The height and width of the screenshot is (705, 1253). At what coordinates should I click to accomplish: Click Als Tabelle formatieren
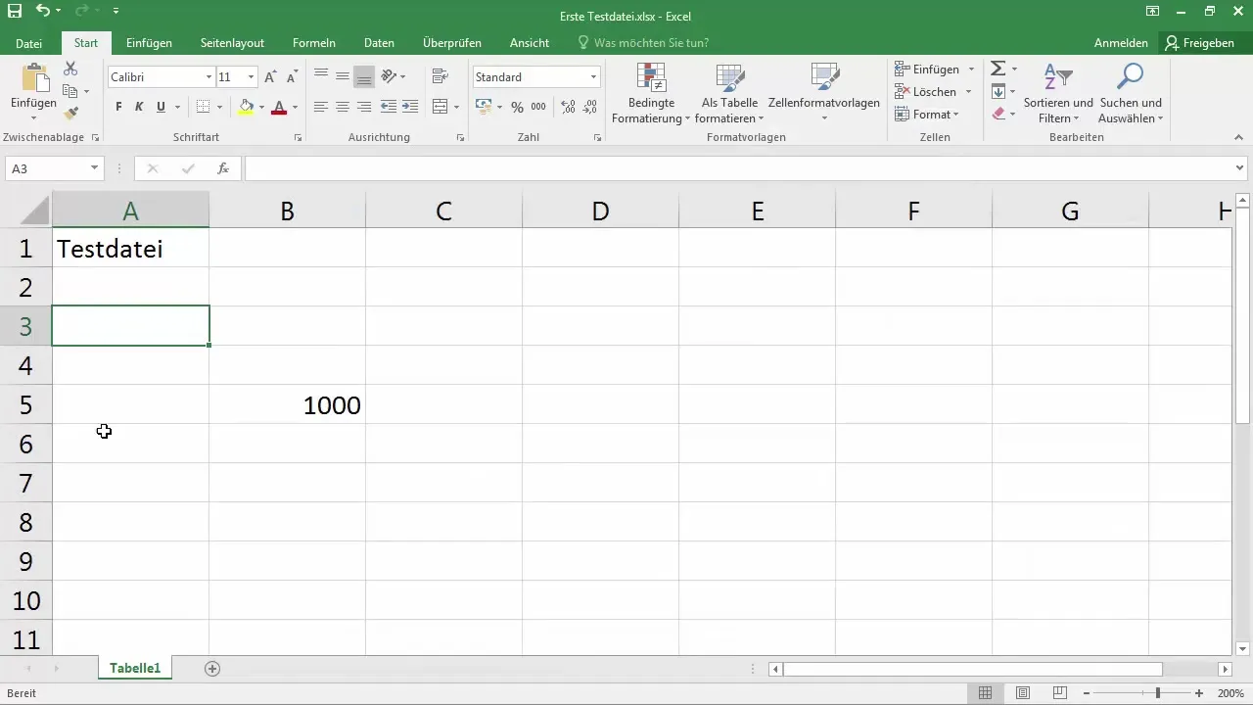[729, 94]
